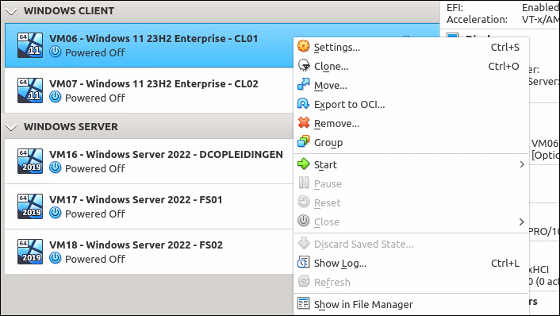Click the EFI label in details panel
Screen dimensions: 560x316
tap(455, 7)
